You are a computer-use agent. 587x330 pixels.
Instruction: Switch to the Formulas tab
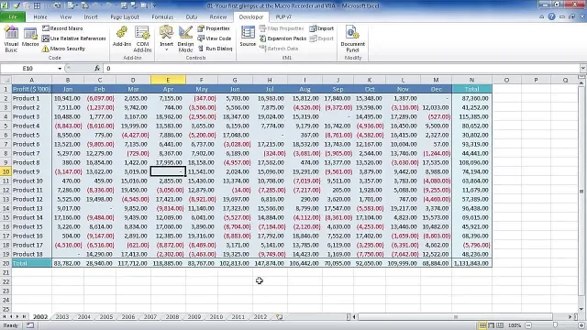click(162, 16)
